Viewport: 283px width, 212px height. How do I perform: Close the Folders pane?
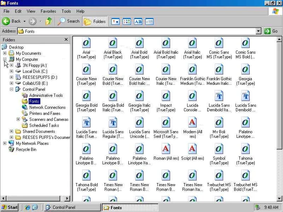(66, 40)
